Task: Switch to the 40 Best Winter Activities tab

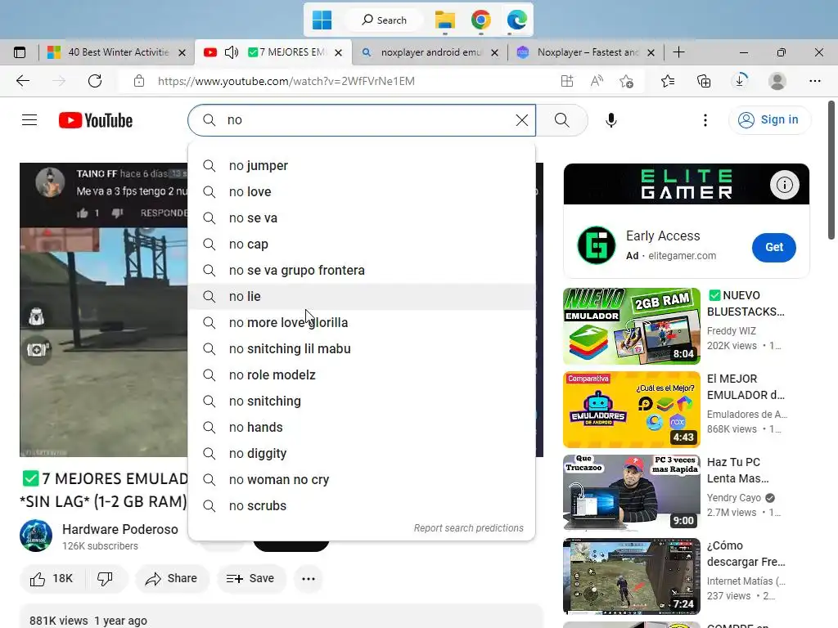Action: (x=118, y=52)
